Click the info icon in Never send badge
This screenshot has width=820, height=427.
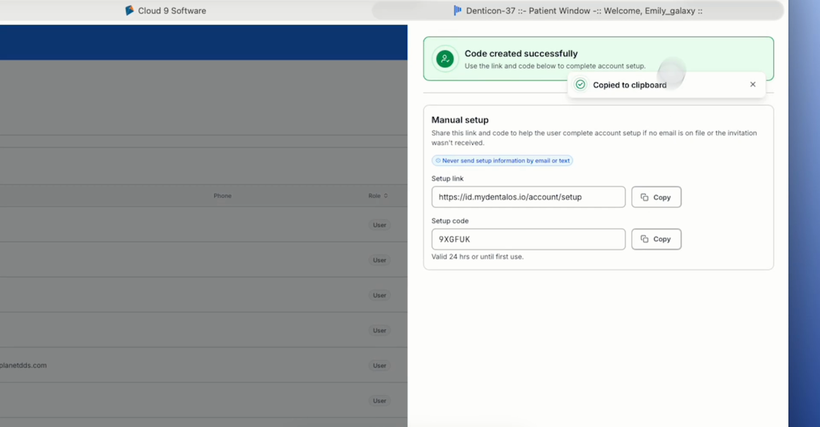[x=438, y=160]
